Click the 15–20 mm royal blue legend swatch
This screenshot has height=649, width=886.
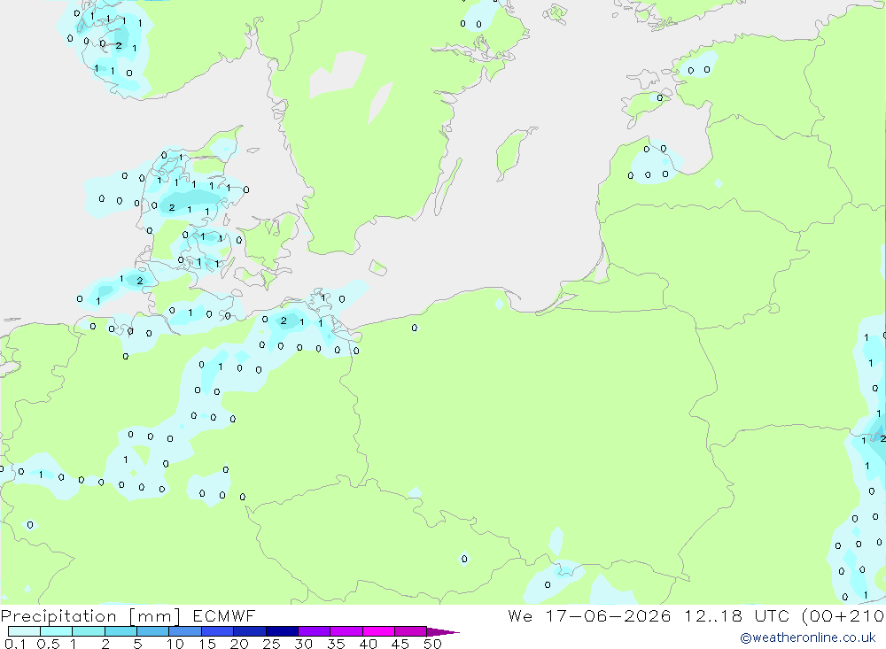click(x=218, y=631)
